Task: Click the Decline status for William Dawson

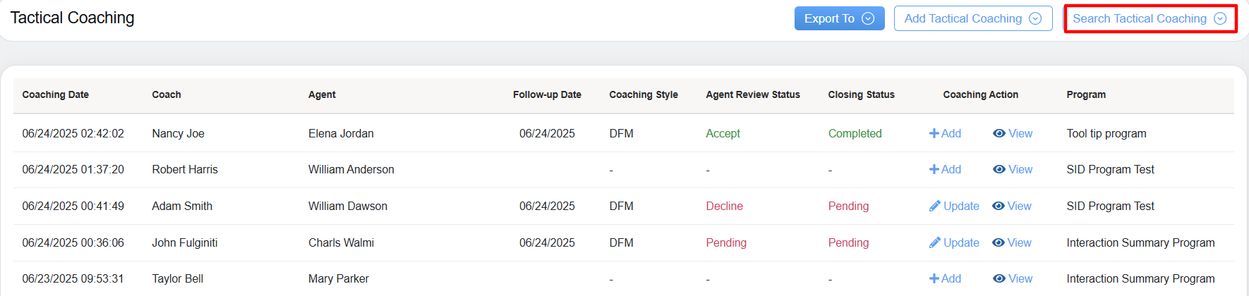Action: 724,206
